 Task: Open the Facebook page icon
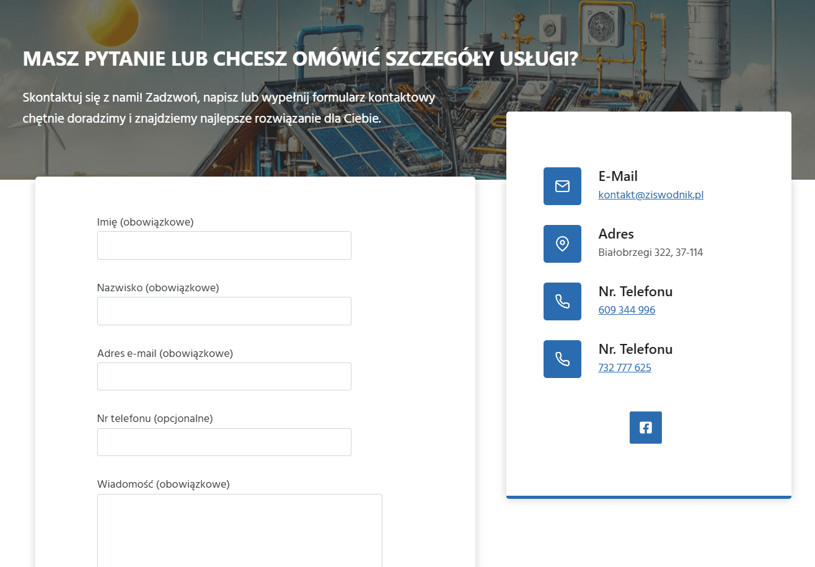646,428
